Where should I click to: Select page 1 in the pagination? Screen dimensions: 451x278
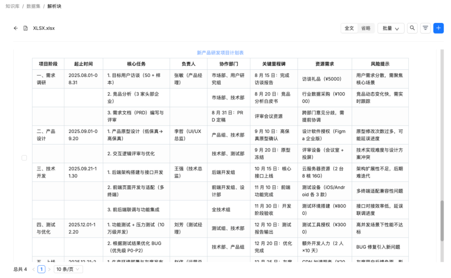(41, 269)
